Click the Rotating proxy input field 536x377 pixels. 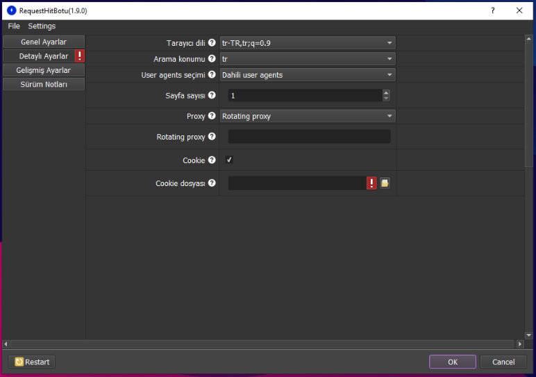[x=309, y=137]
